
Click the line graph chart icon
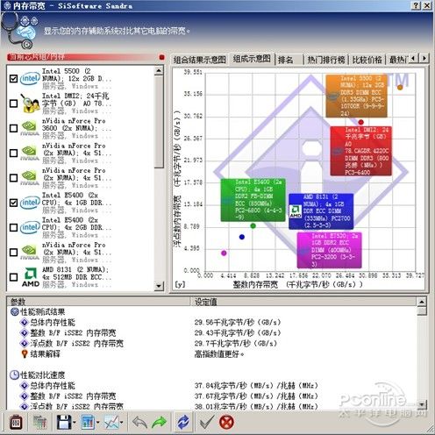(x=111, y=422)
